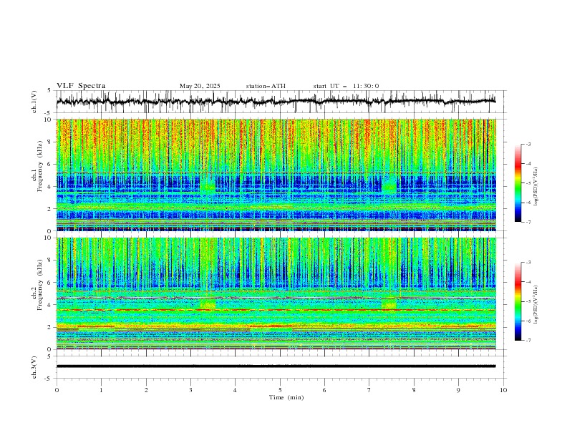This screenshot has width=567, height=438.
Task: Click the ch.1 'log(PSD)(V²/Hz)' colorbar label
Action: pos(535,187)
